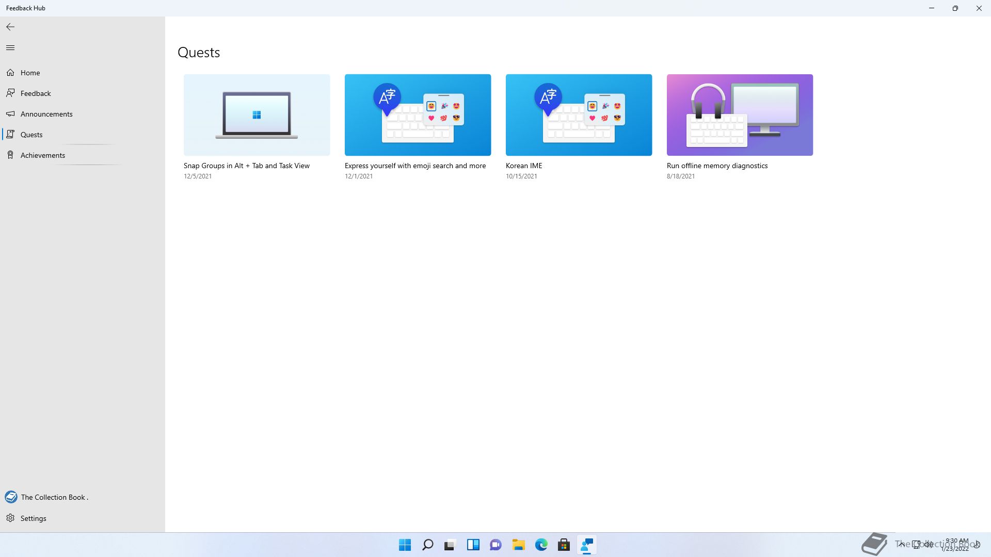Screen dimensions: 991x557
Task: Open Task View from taskbar
Action: (x=451, y=545)
